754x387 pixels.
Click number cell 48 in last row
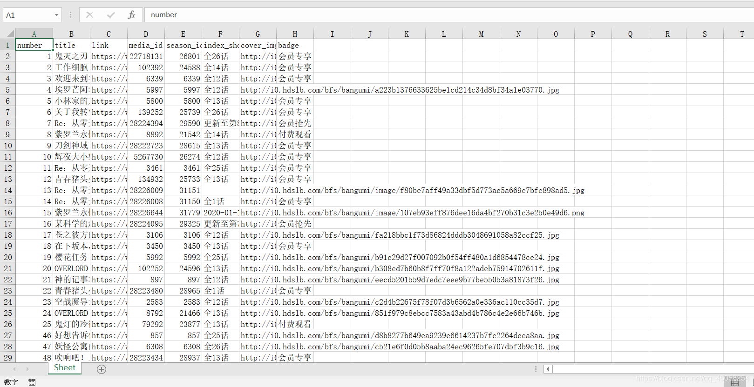34,358
